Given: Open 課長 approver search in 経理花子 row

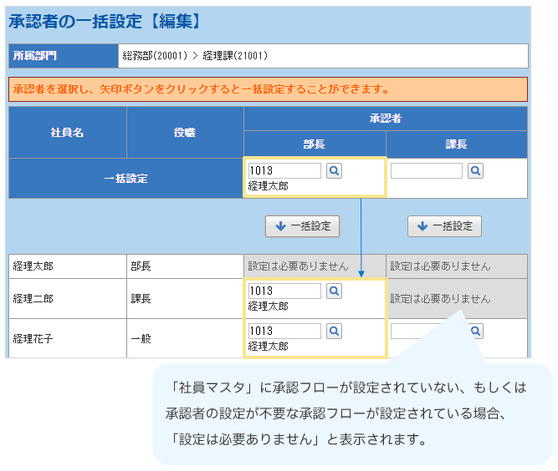Looking at the screenshot, I should click(x=476, y=331).
